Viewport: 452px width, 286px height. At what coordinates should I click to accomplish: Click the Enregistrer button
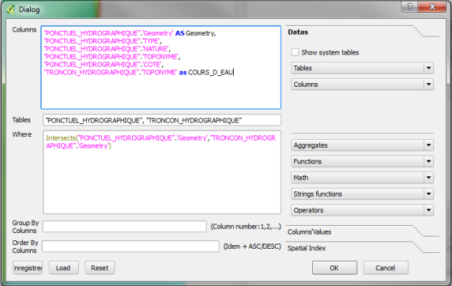pos(28,268)
